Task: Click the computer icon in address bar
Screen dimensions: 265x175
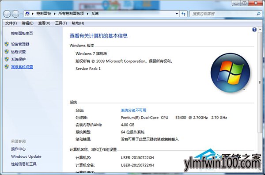Action: click(27, 14)
